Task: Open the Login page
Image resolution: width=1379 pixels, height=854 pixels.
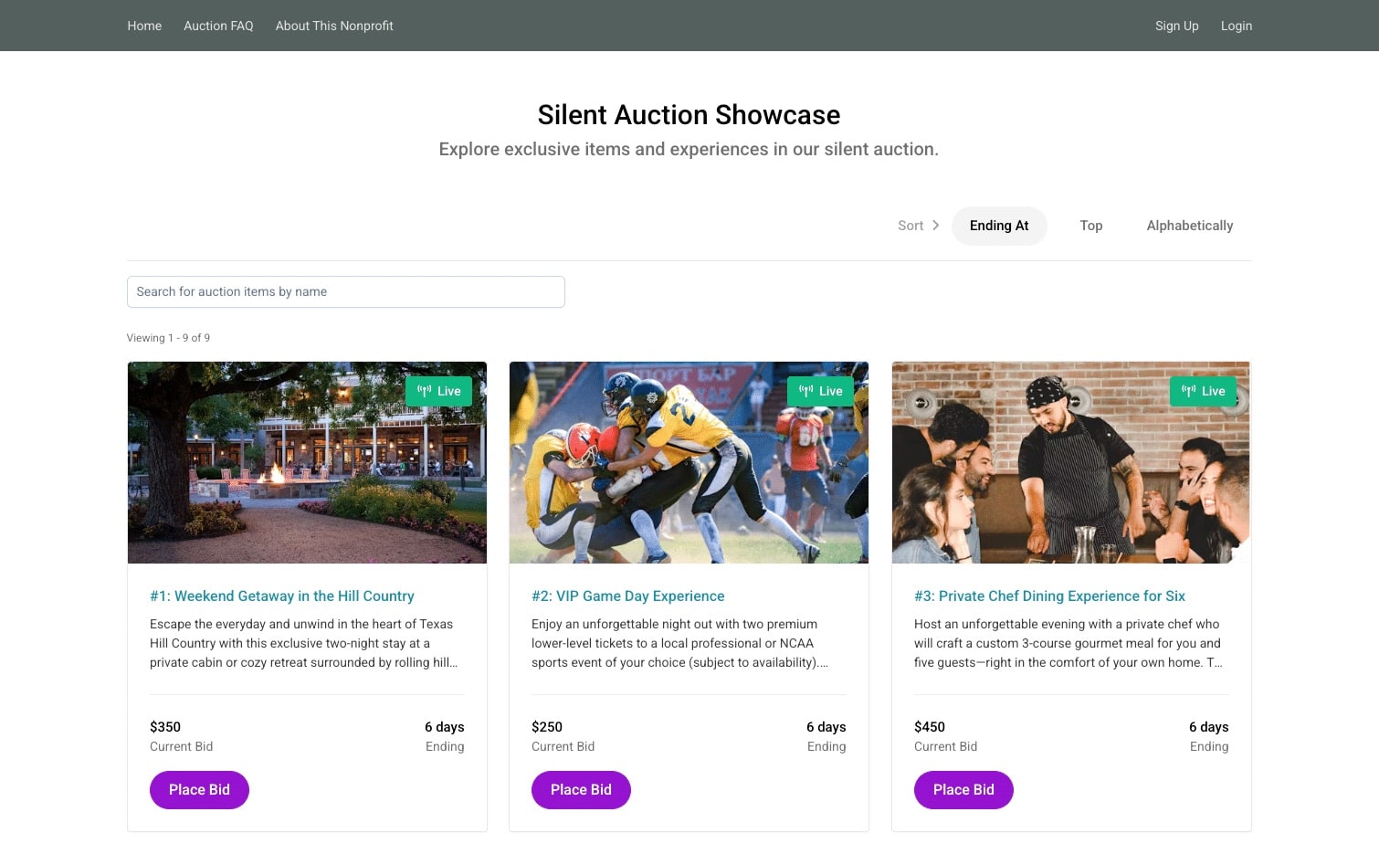Action: 1237,26
